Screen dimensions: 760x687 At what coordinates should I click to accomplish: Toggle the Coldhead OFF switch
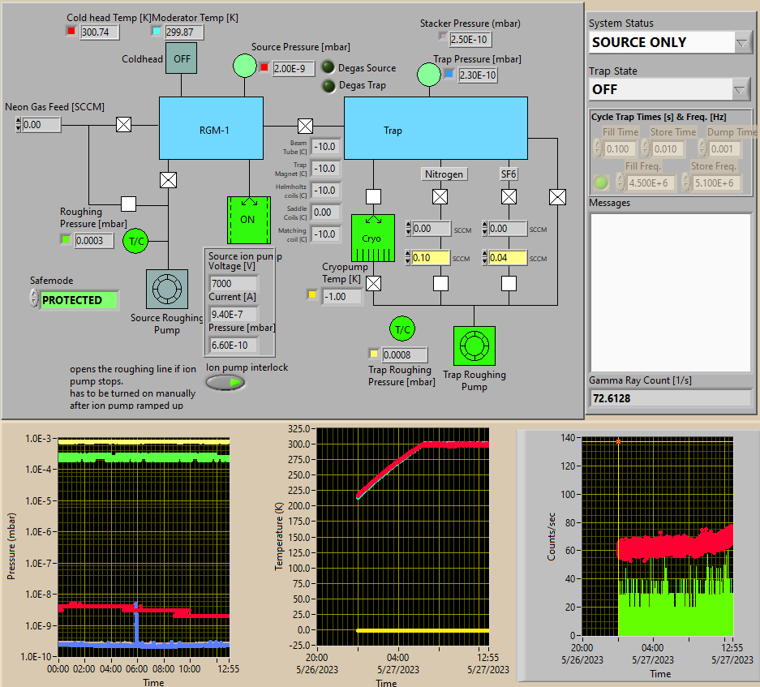point(181,58)
